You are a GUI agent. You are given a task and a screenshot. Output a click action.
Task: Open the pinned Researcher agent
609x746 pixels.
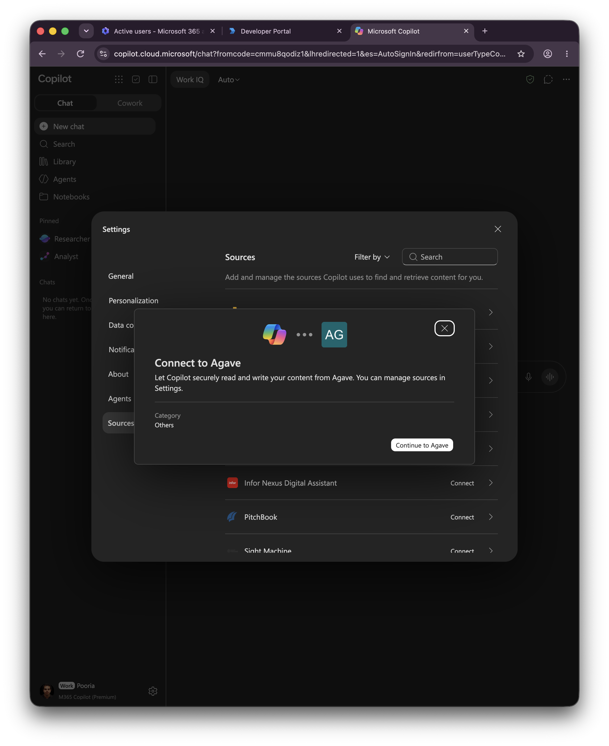pyautogui.click(x=65, y=238)
